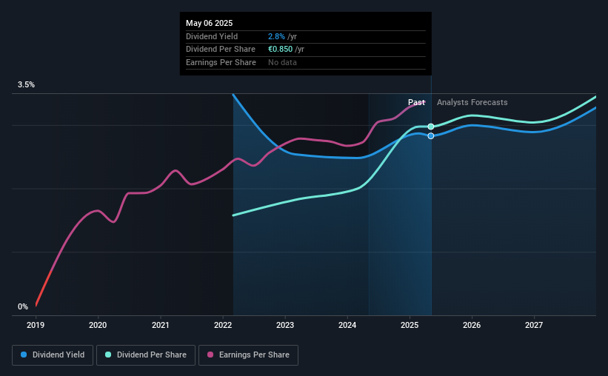Click the 2.8% dividend yield value in tooltip

coord(276,36)
